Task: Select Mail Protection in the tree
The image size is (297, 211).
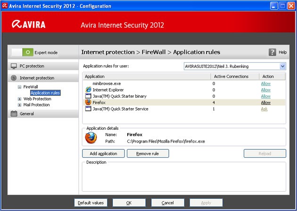Action: [36, 105]
